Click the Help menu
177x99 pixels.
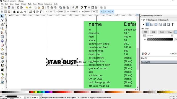(56, 4)
